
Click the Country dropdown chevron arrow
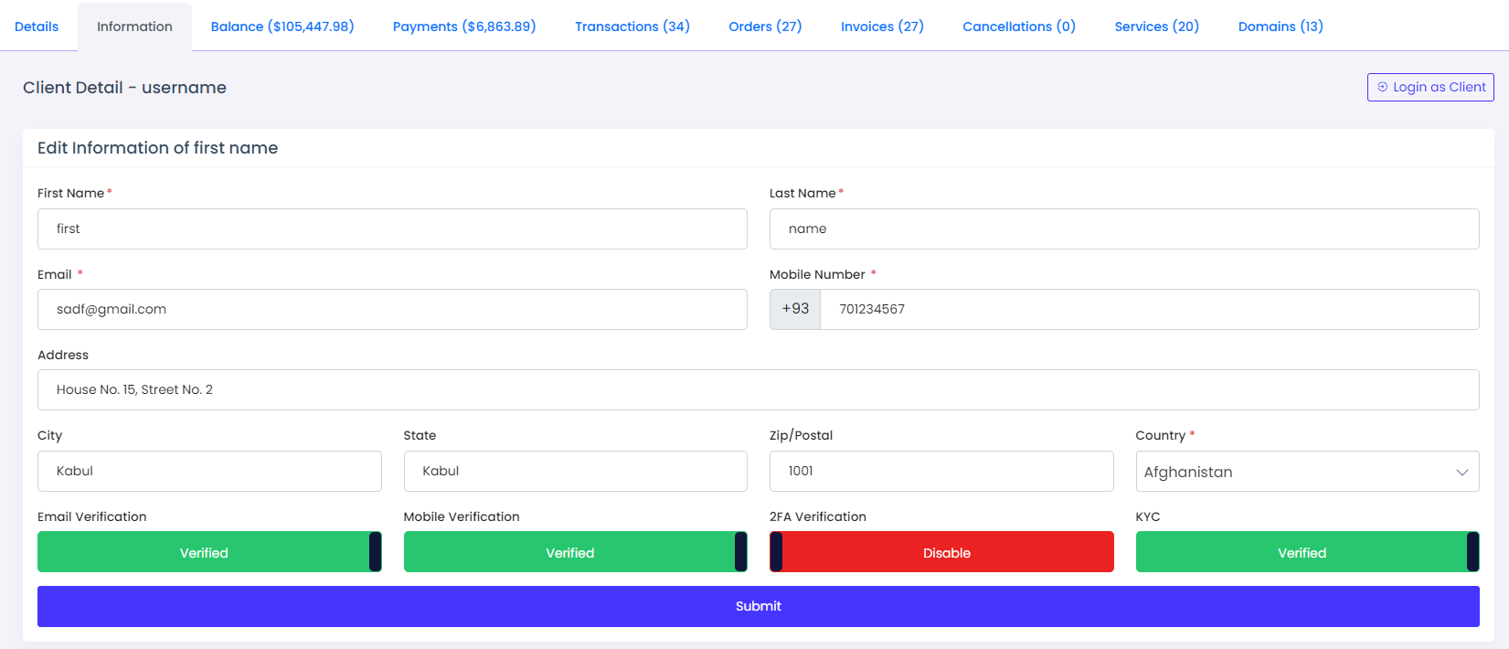click(1461, 473)
